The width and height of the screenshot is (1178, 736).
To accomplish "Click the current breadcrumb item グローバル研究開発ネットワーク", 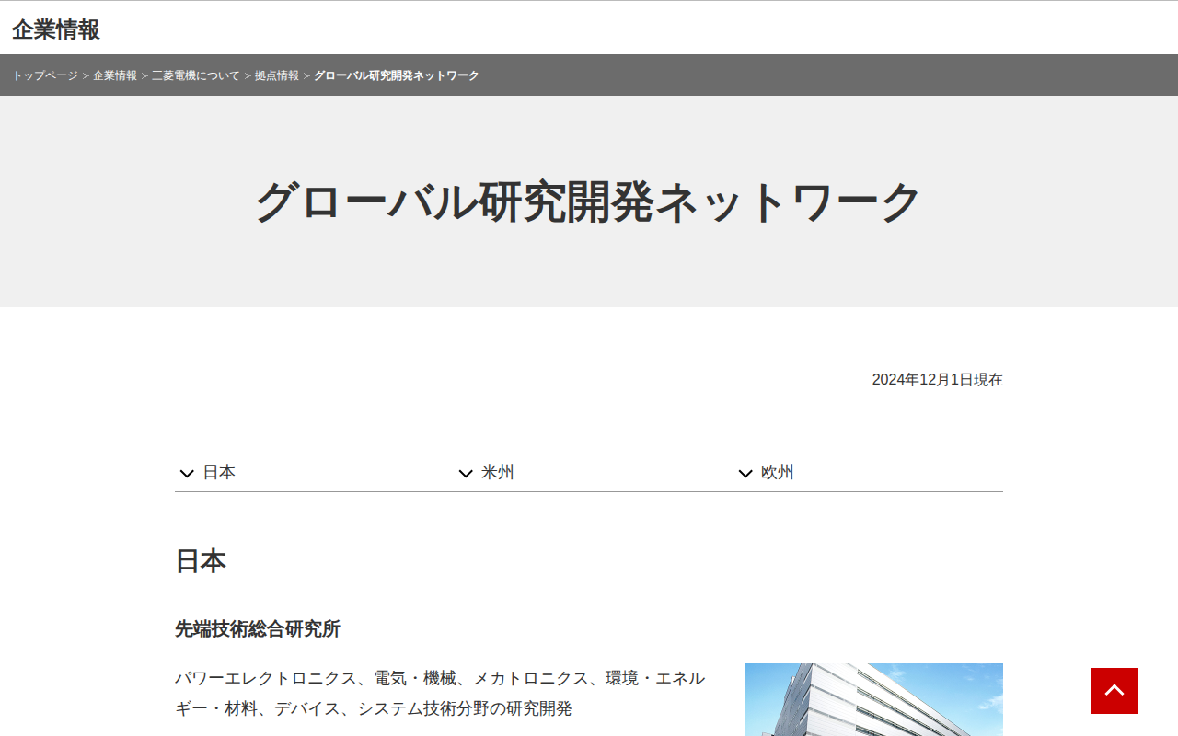I will [396, 75].
